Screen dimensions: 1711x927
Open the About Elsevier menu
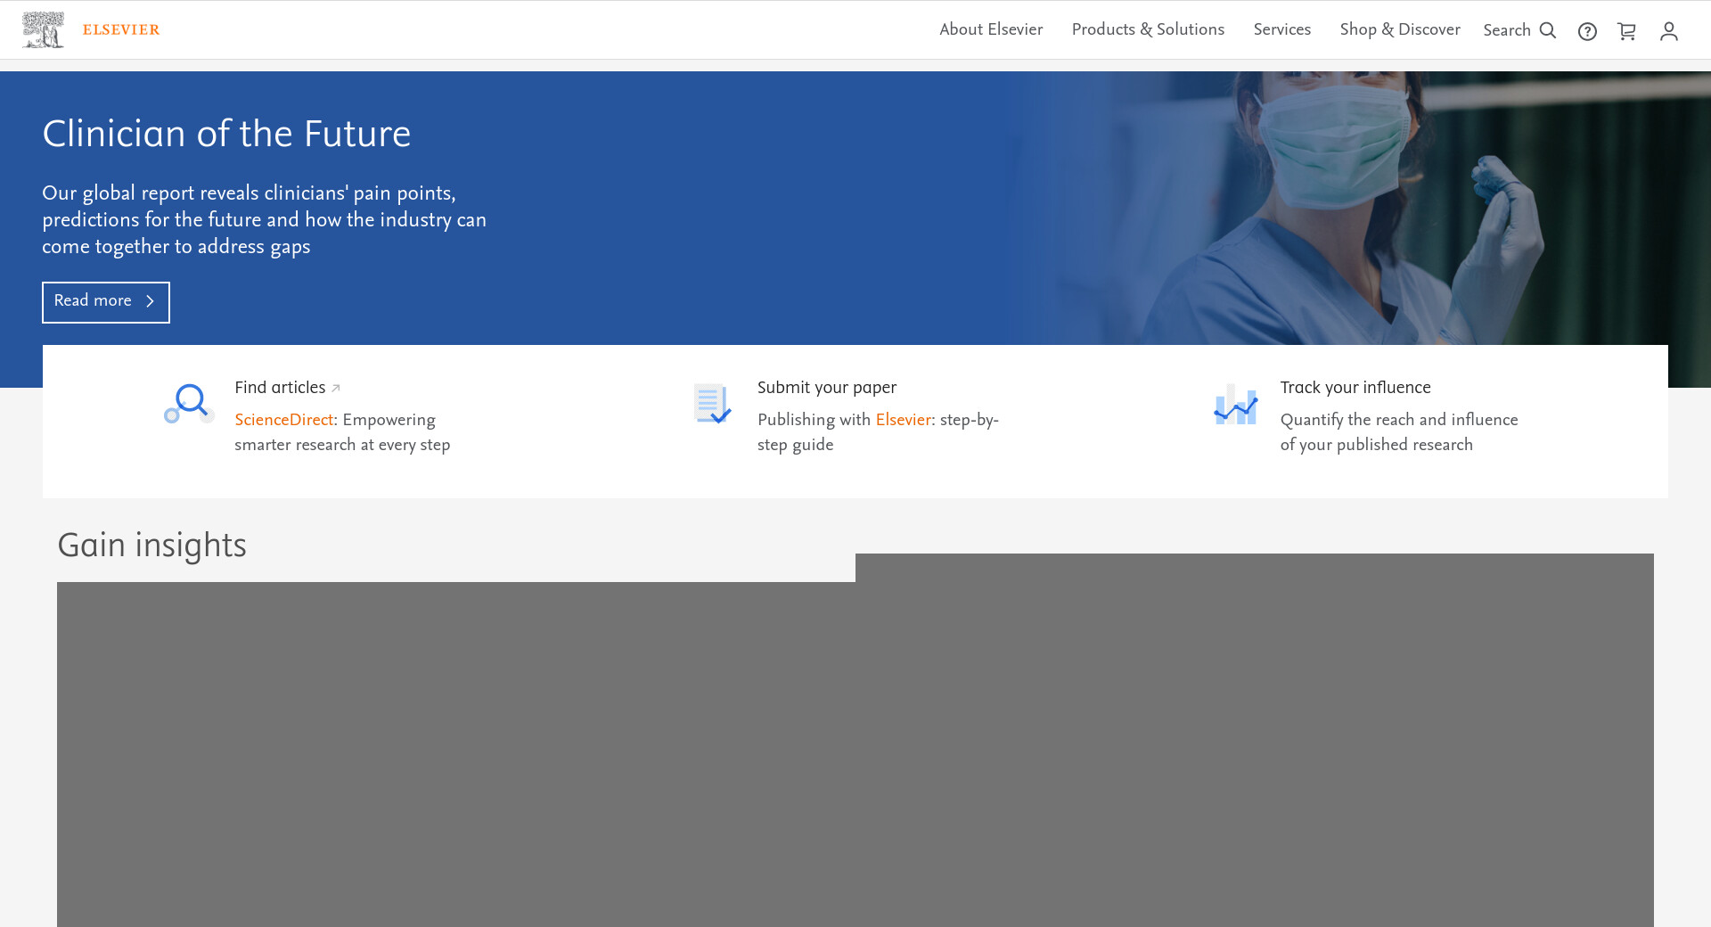991,29
